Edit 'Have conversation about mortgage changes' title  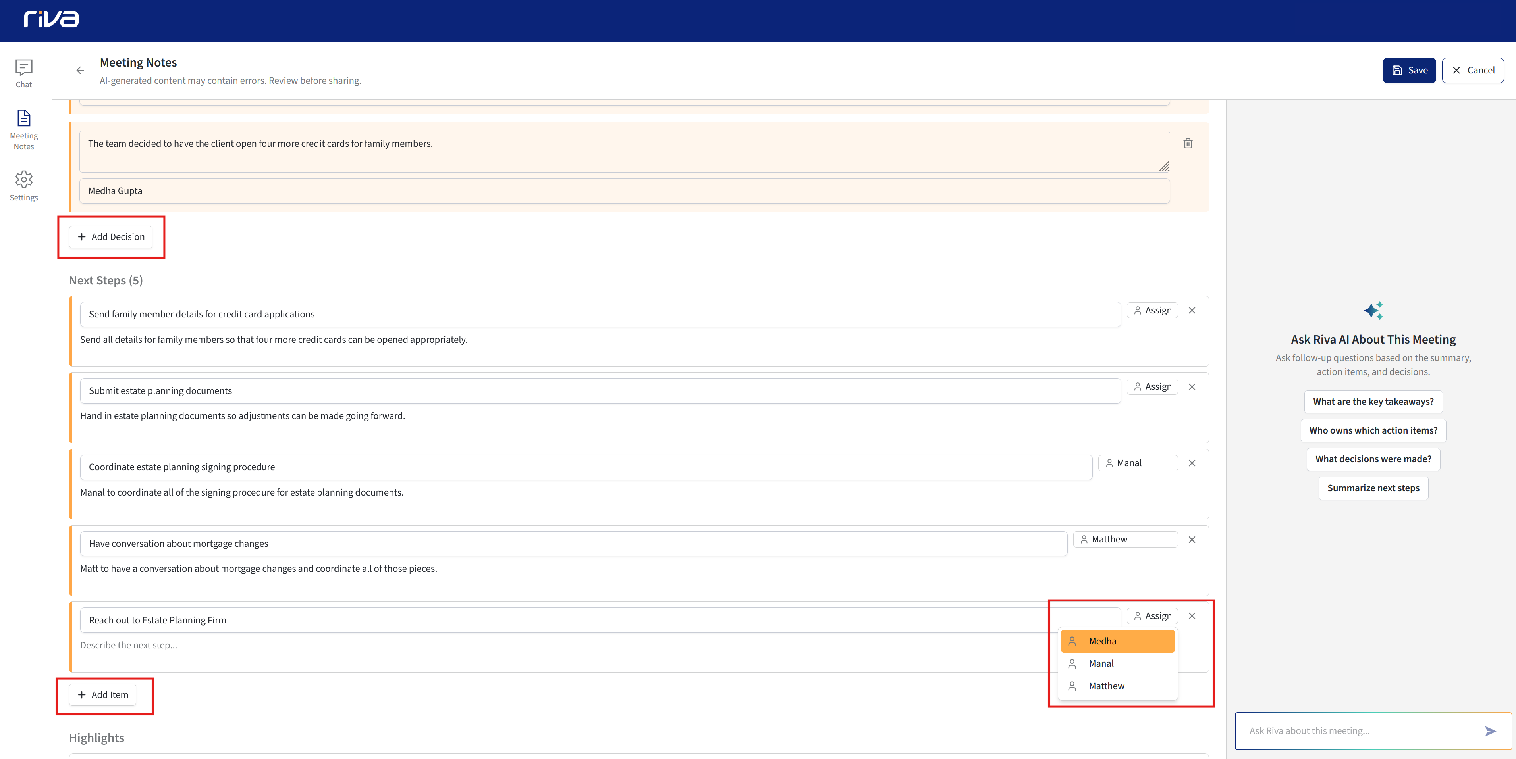(x=574, y=544)
